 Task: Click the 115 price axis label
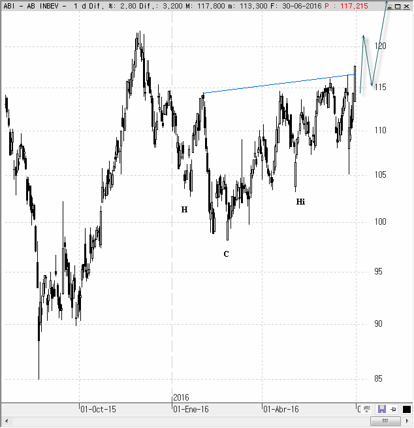(380, 88)
